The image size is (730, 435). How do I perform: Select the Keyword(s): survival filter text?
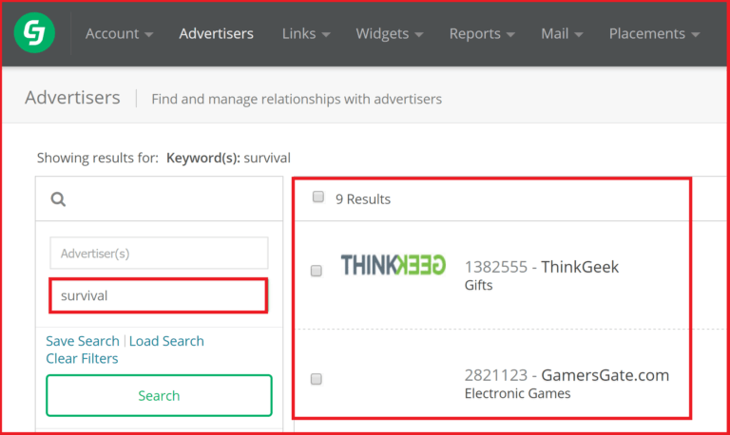(228, 159)
